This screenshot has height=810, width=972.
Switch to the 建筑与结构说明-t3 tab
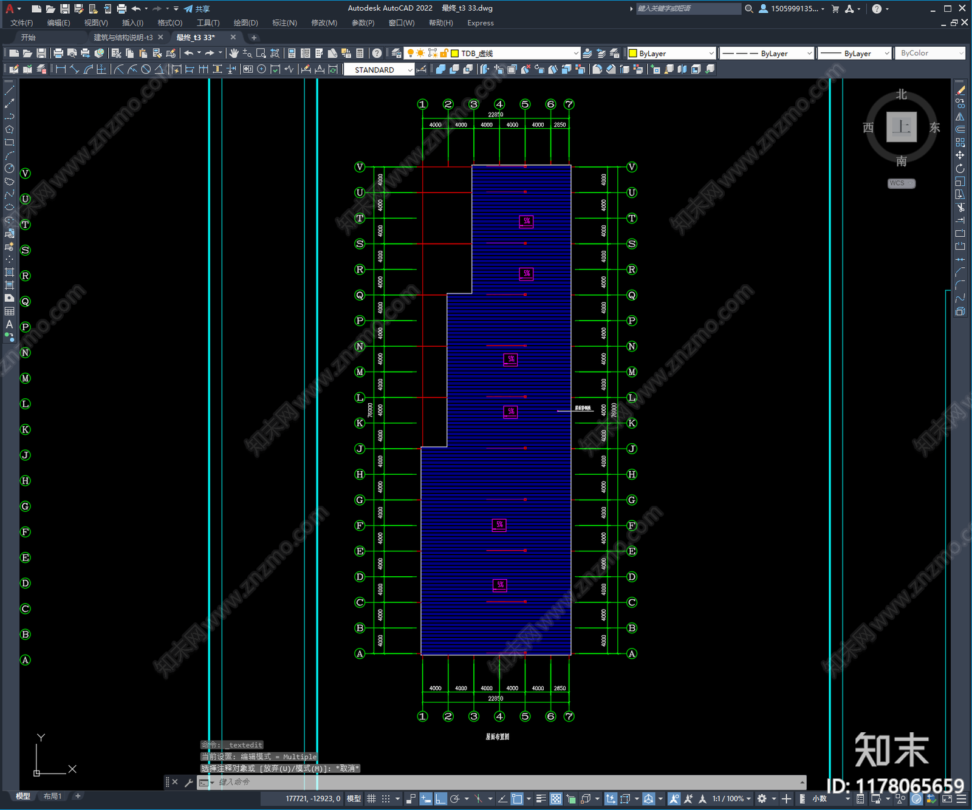pyautogui.click(x=123, y=38)
